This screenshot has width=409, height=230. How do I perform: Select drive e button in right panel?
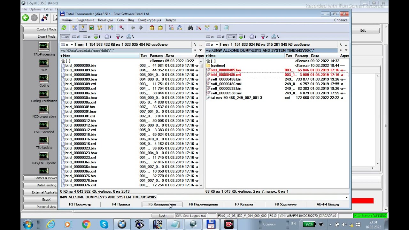[x=232, y=37]
